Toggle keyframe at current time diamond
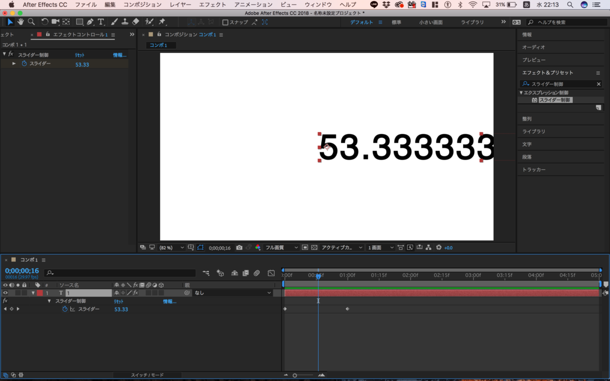 coord(11,309)
